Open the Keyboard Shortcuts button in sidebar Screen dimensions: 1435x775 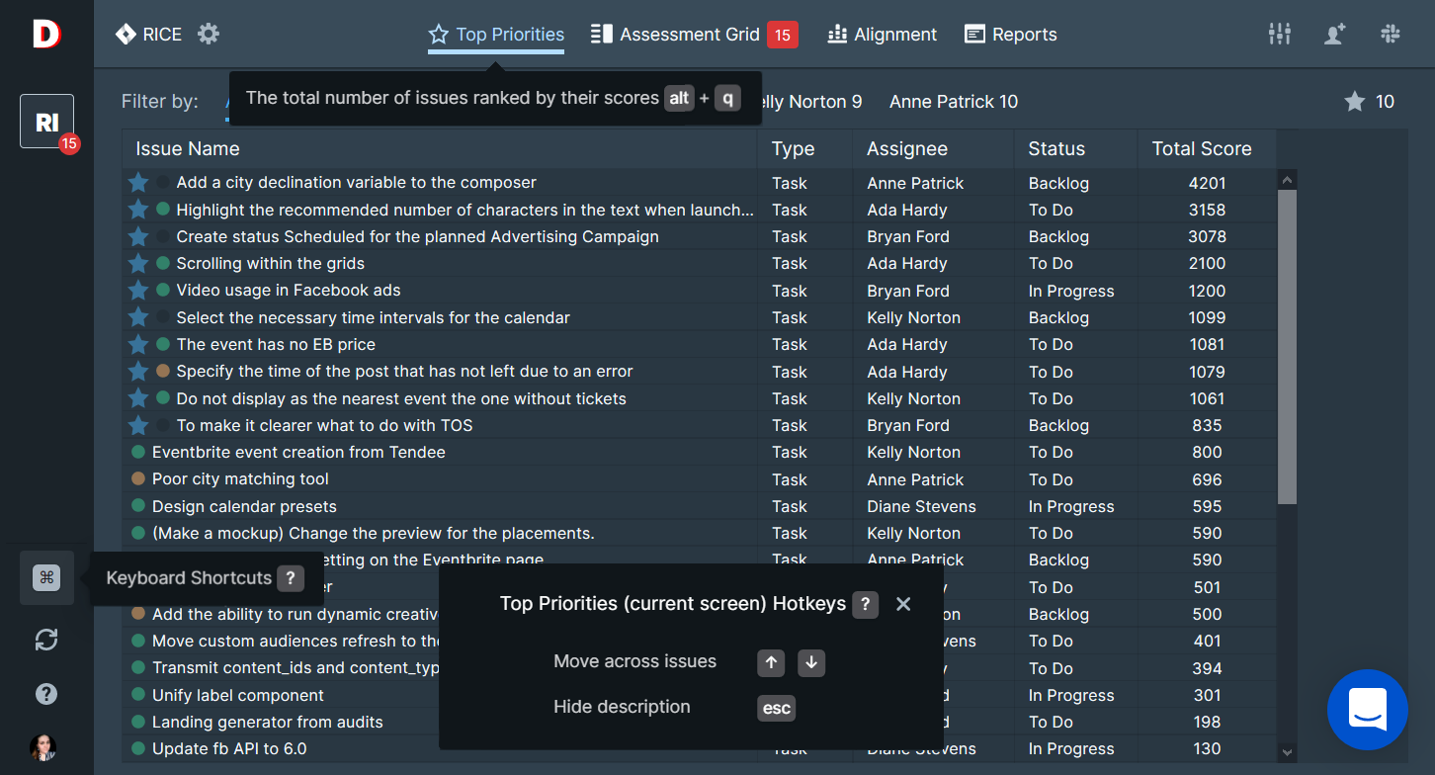point(46,578)
